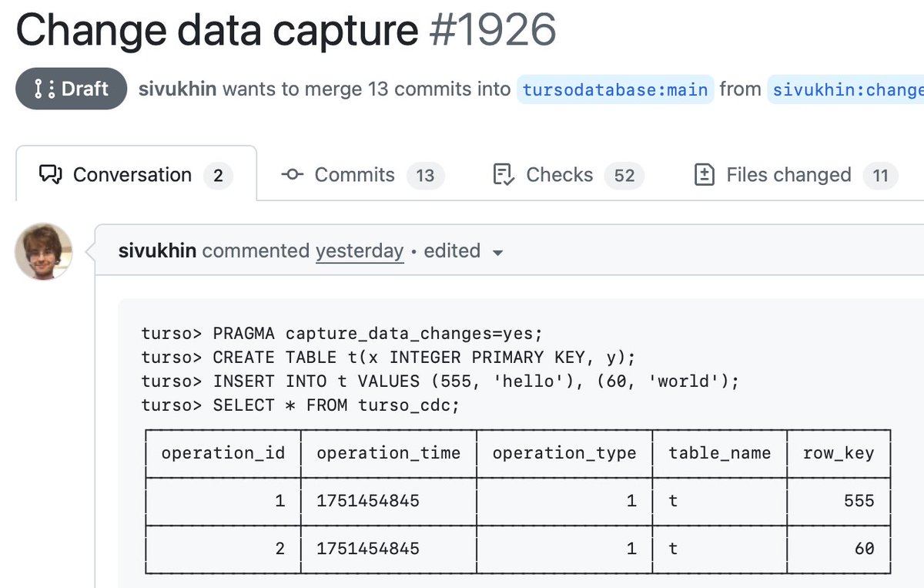The width and height of the screenshot is (924, 588).
Task: Click the Draft status badge icon
Action: tap(45, 89)
